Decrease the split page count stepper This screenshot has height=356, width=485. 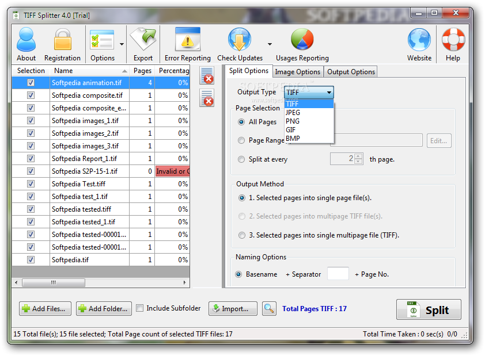click(x=358, y=162)
